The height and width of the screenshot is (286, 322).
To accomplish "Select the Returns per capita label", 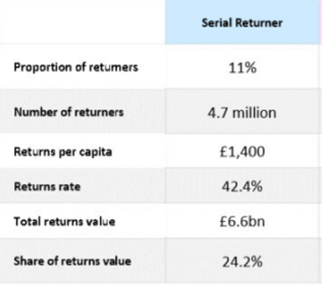I will click(x=64, y=153).
